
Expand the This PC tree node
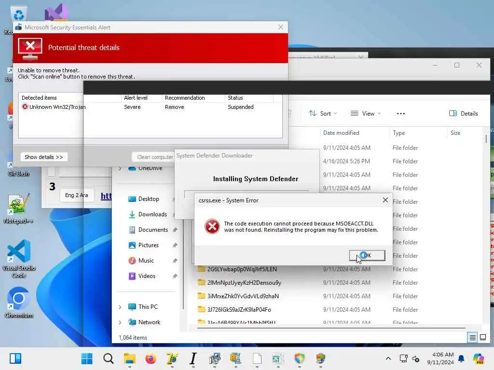point(120,307)
